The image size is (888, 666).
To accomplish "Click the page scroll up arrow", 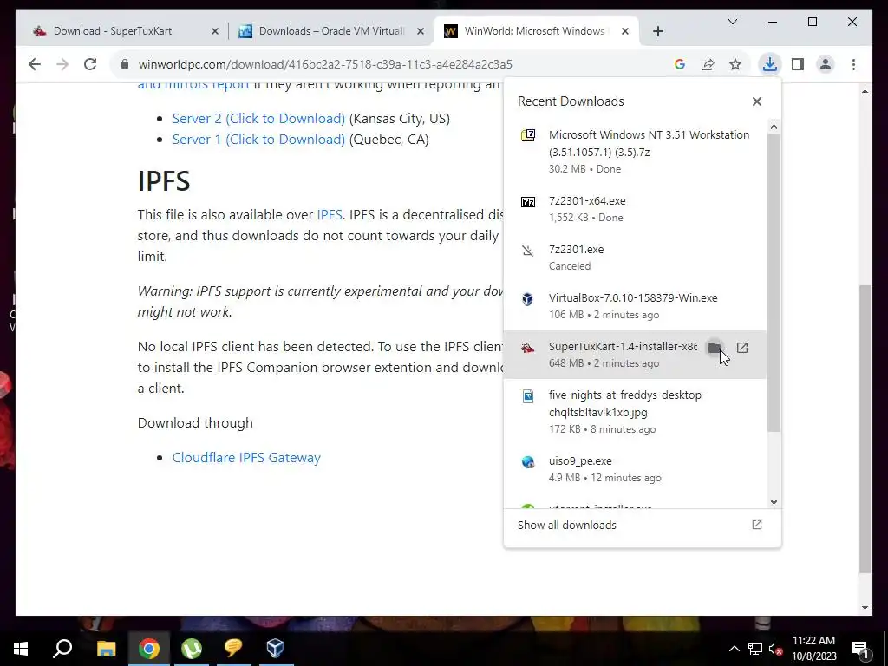I will click(865, 91).
